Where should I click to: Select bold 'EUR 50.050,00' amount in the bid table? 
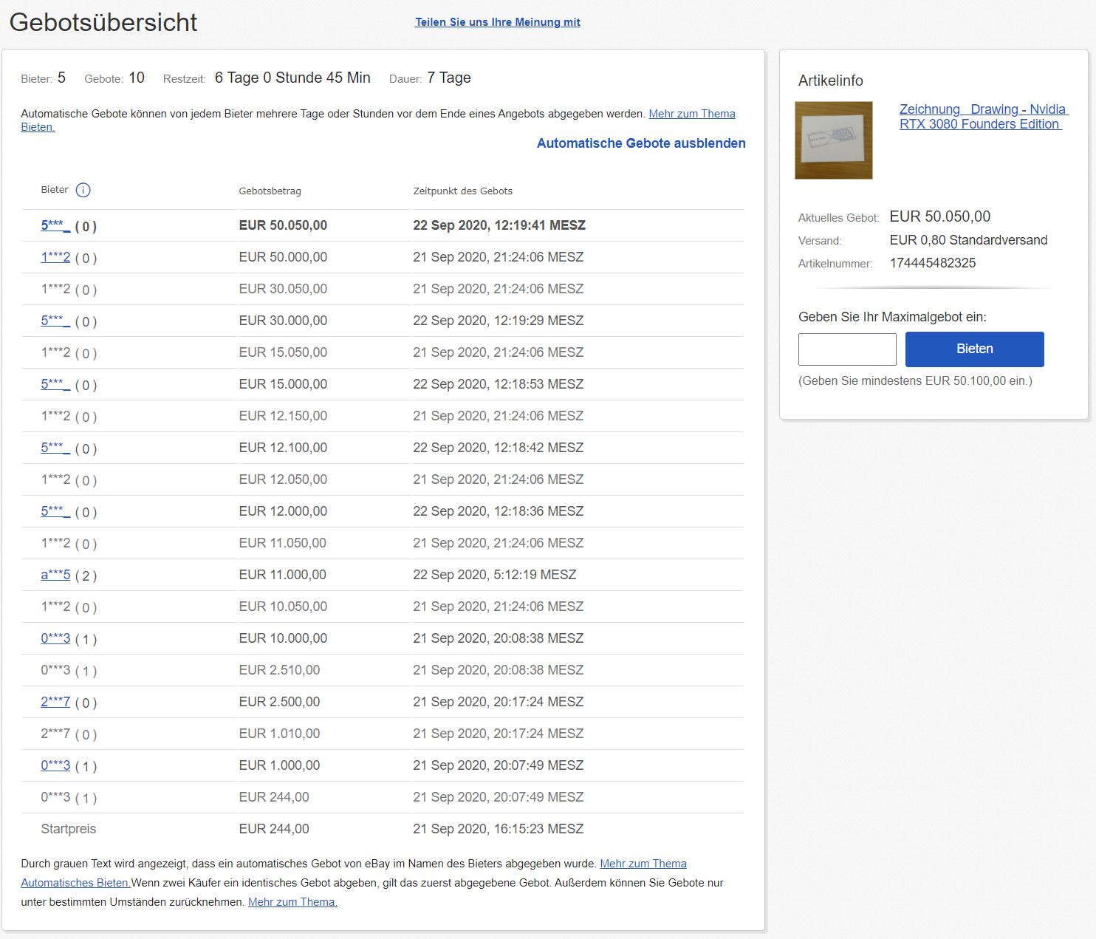pos(283,225)
